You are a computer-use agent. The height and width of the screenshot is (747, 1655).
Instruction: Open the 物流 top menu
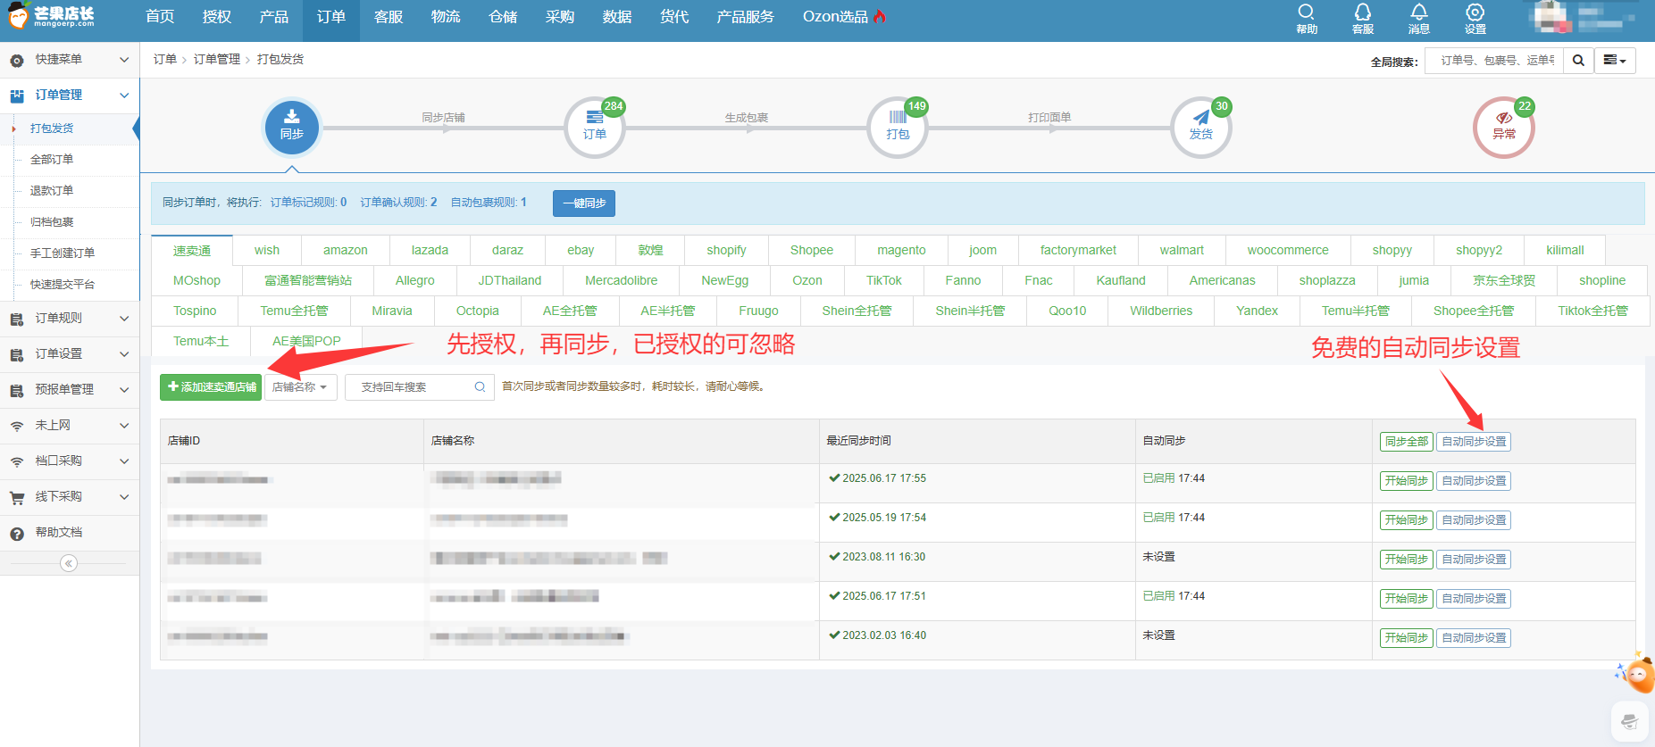click(x=446, y=17)
